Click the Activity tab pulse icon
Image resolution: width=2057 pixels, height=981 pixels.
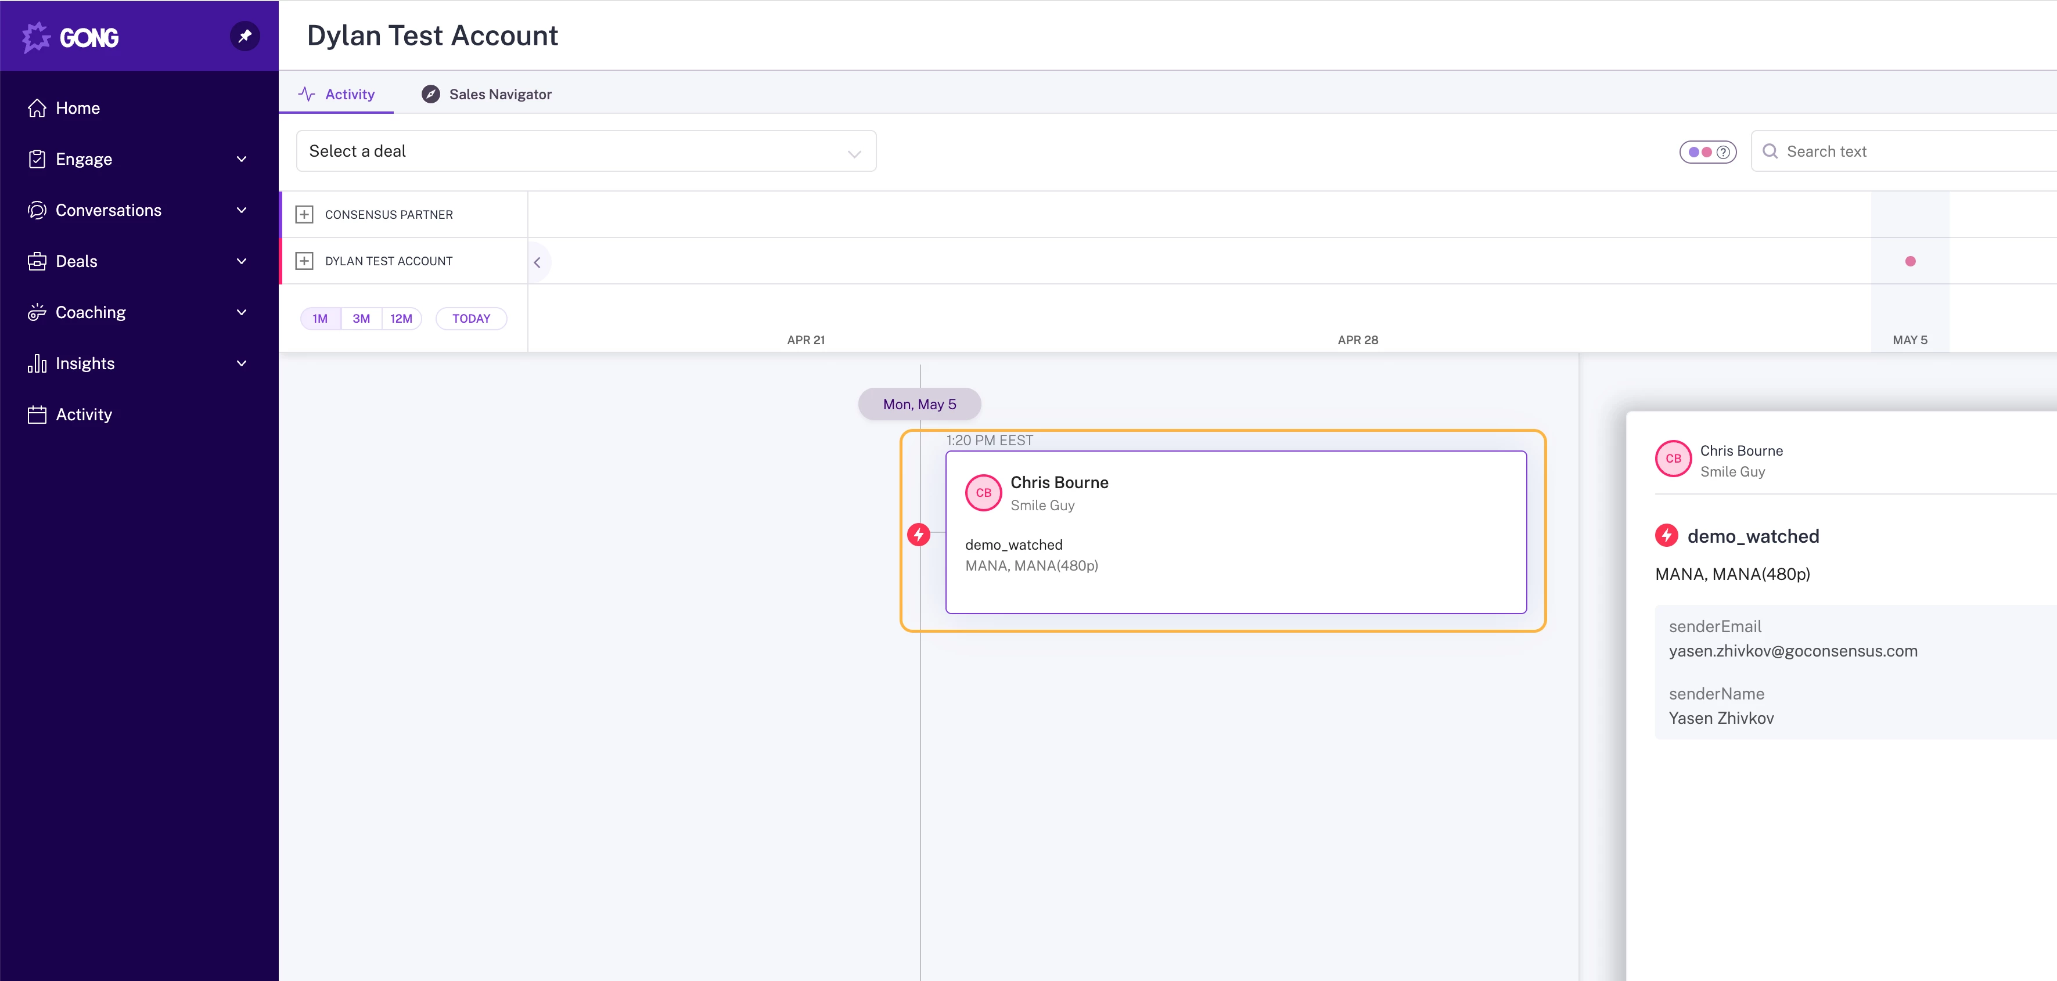(x=307, y=94)
